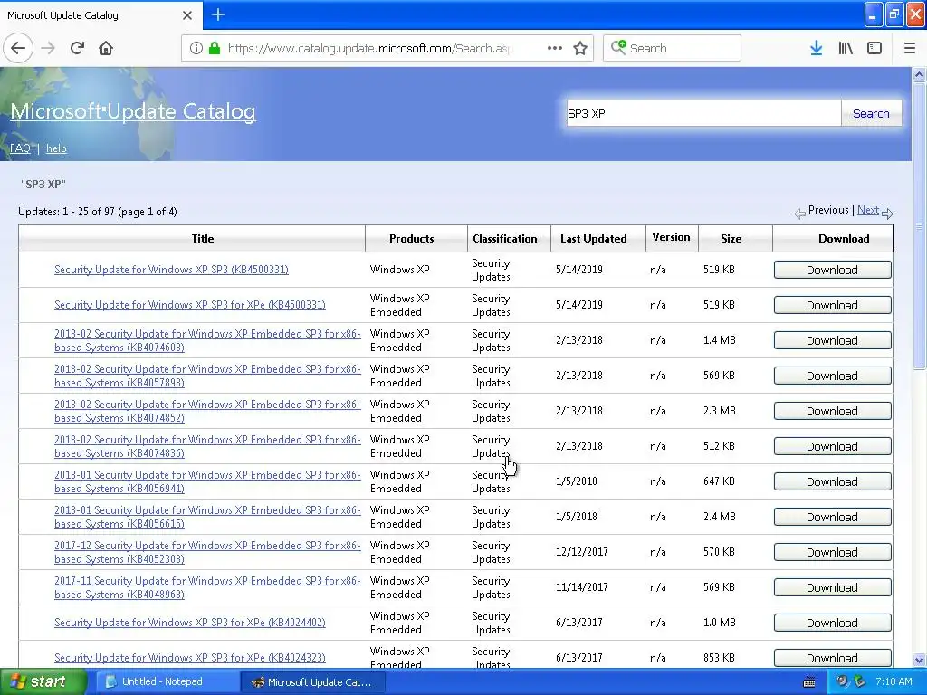This screenshot has height=695, width=927.
Task: Switch to Untitled - Notepad in taskbar
Action: click(167, 681)
